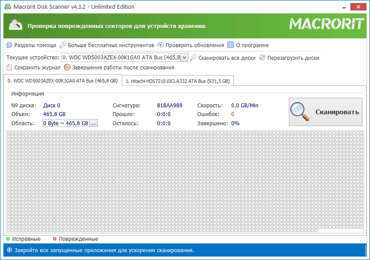Click the save log document icon

(x=9, y=68)
